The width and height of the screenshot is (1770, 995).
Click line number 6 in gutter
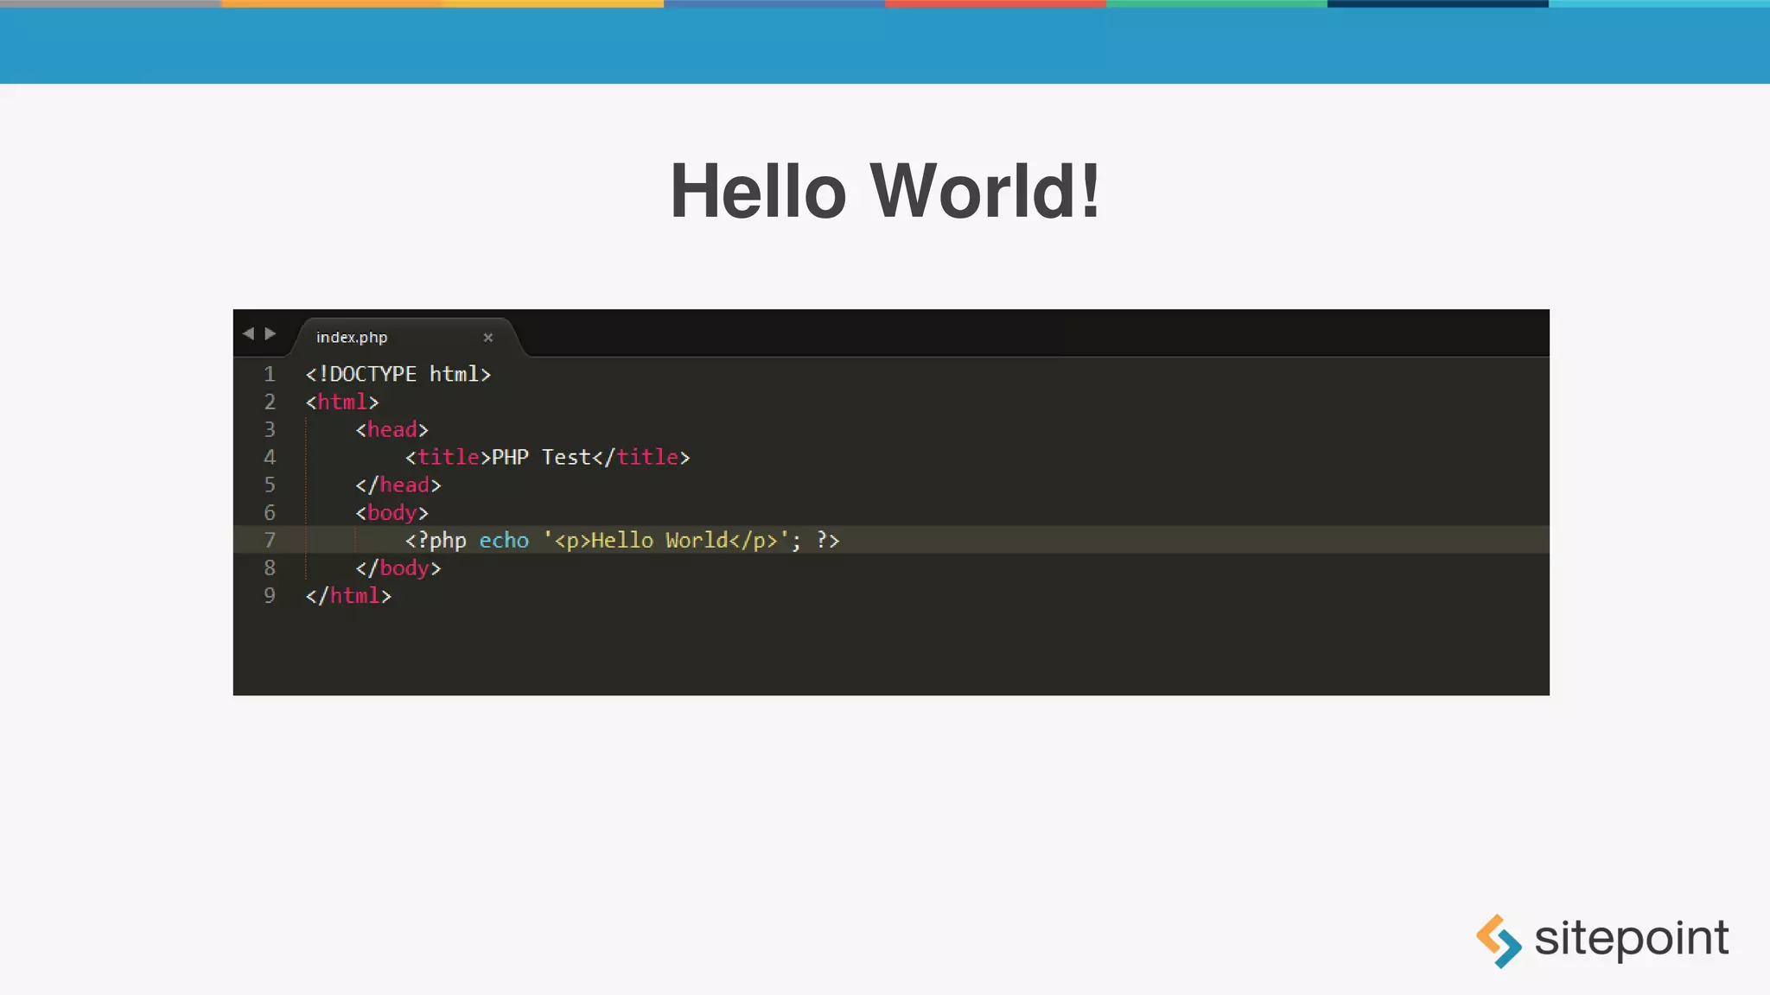click(x=270, y=512)
